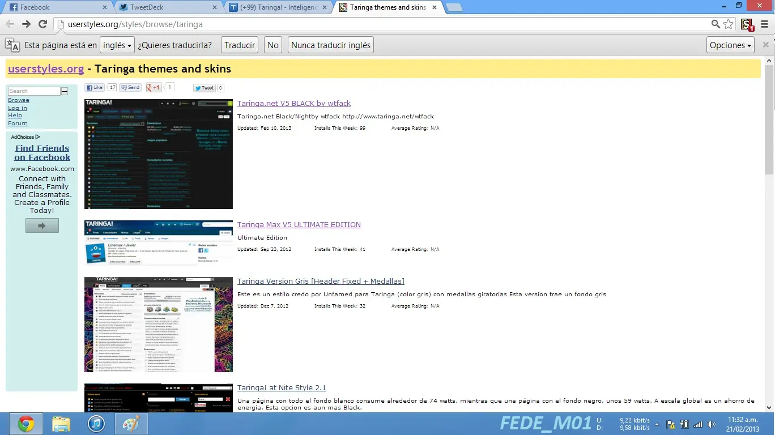The width and height of the screenshot is (775, 435).
Task: Open File Explorer from the taskbar
Action: [61, 424]
